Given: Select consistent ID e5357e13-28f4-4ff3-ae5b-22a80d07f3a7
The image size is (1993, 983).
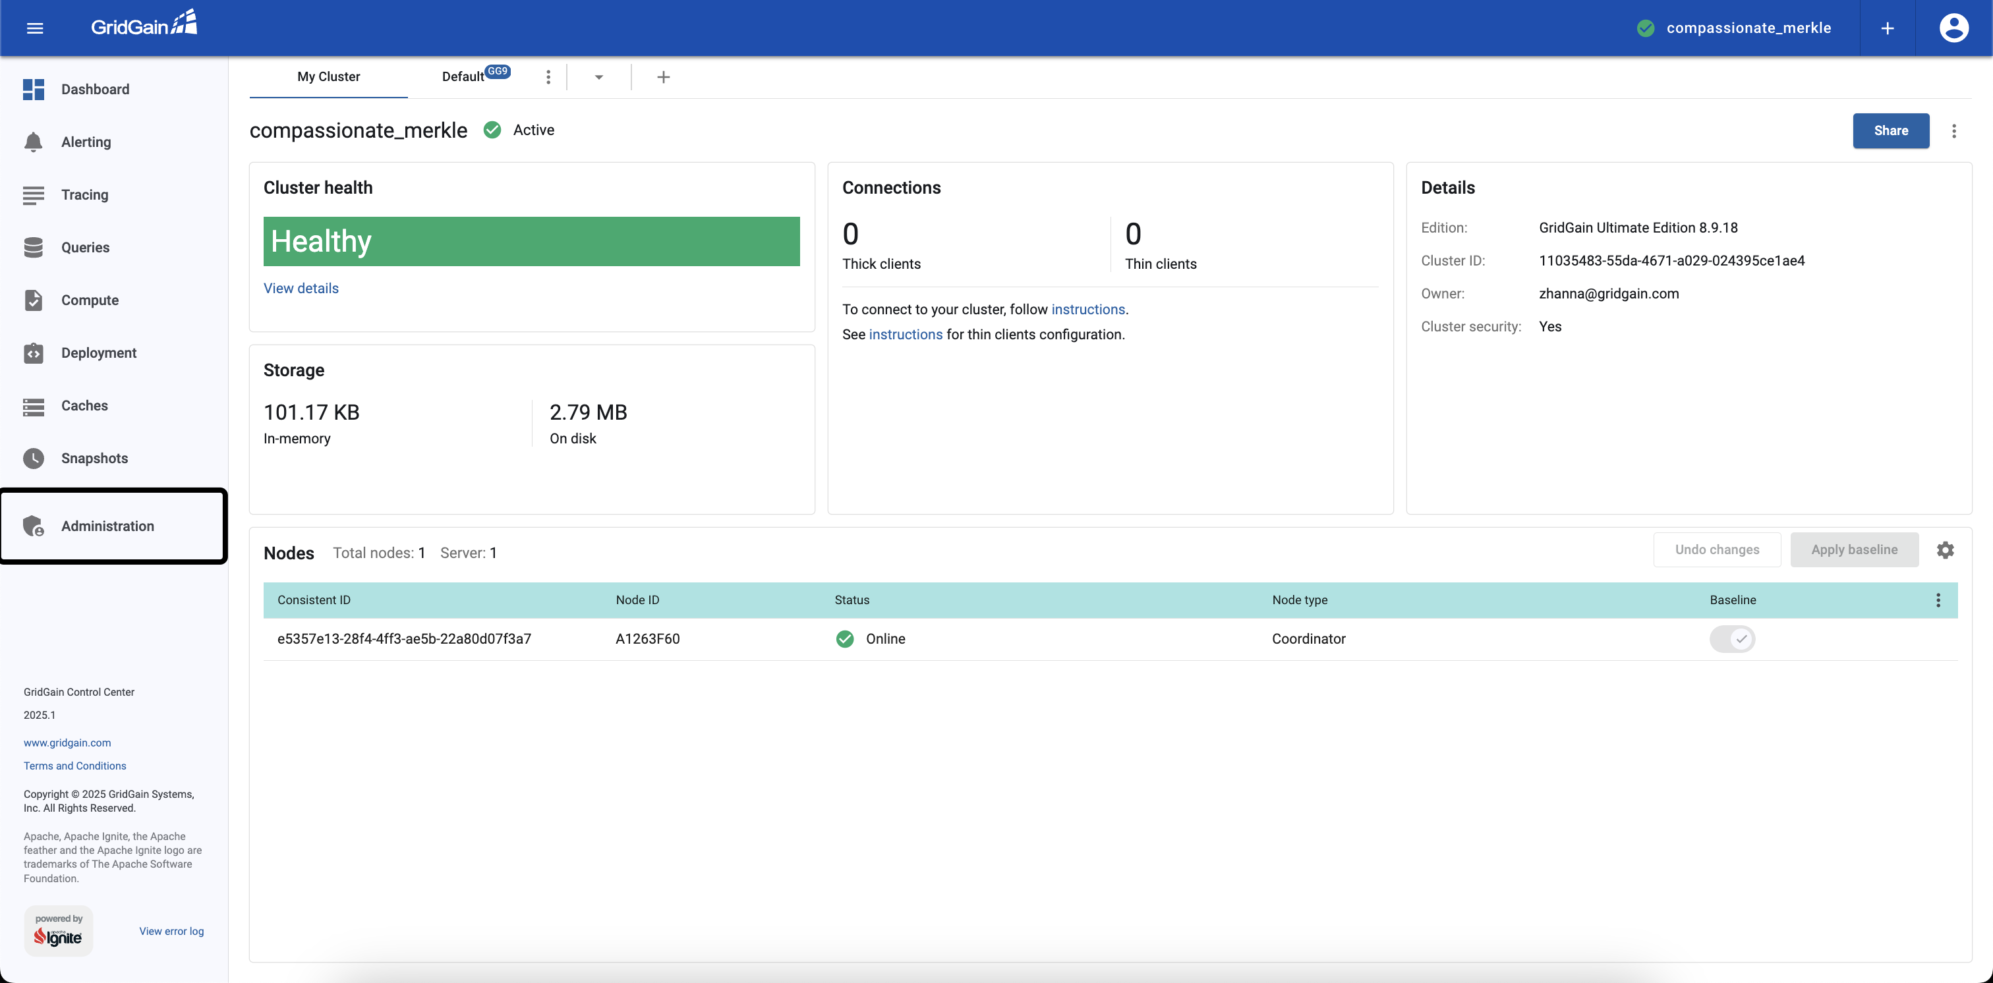Looking at the screenshot, I should click(404, 639).
